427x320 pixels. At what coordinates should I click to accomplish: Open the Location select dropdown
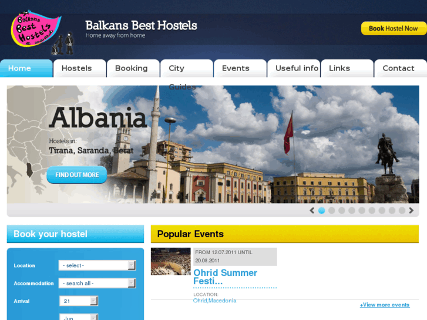pos(97,265)
